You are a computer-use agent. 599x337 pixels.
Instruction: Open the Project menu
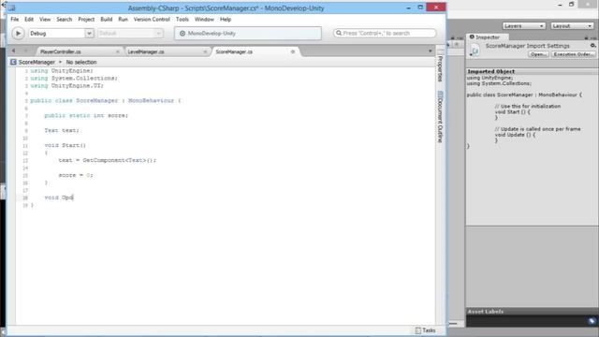pos(86,19)
